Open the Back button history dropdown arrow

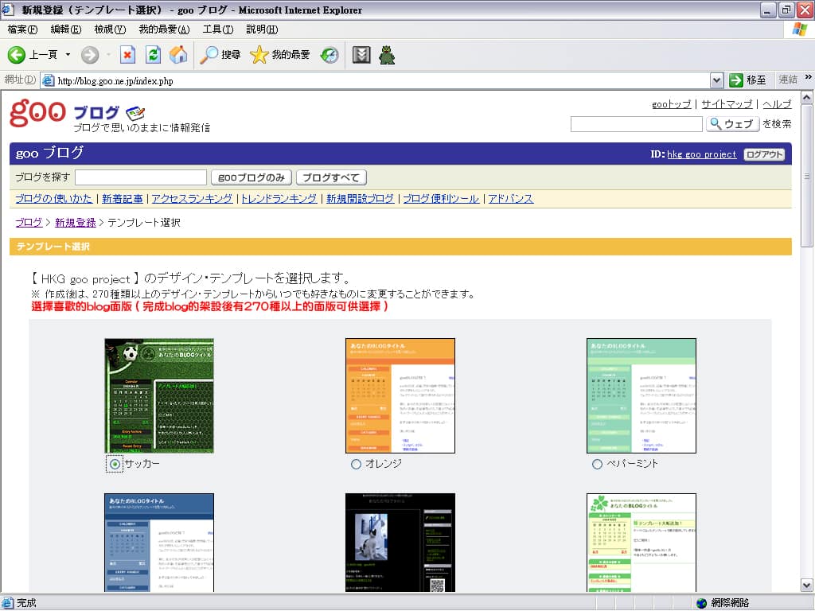[x=68, y=55]
